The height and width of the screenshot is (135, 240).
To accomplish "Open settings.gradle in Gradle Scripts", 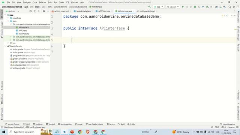I will (x=19, y=68).
